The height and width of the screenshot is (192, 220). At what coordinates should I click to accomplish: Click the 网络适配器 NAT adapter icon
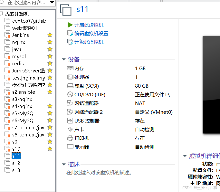pyautogui.click(x=70, y=103)
